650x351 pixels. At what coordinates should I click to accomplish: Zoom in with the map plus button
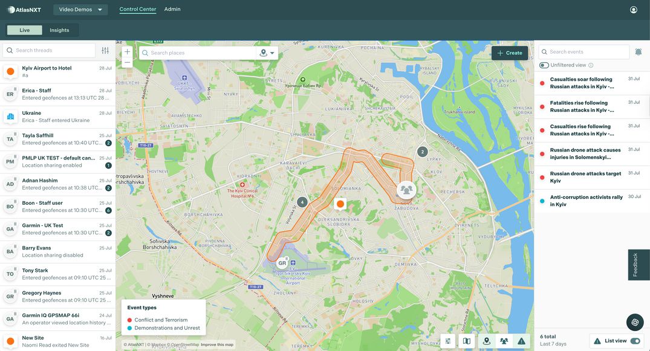pos(127,52)
